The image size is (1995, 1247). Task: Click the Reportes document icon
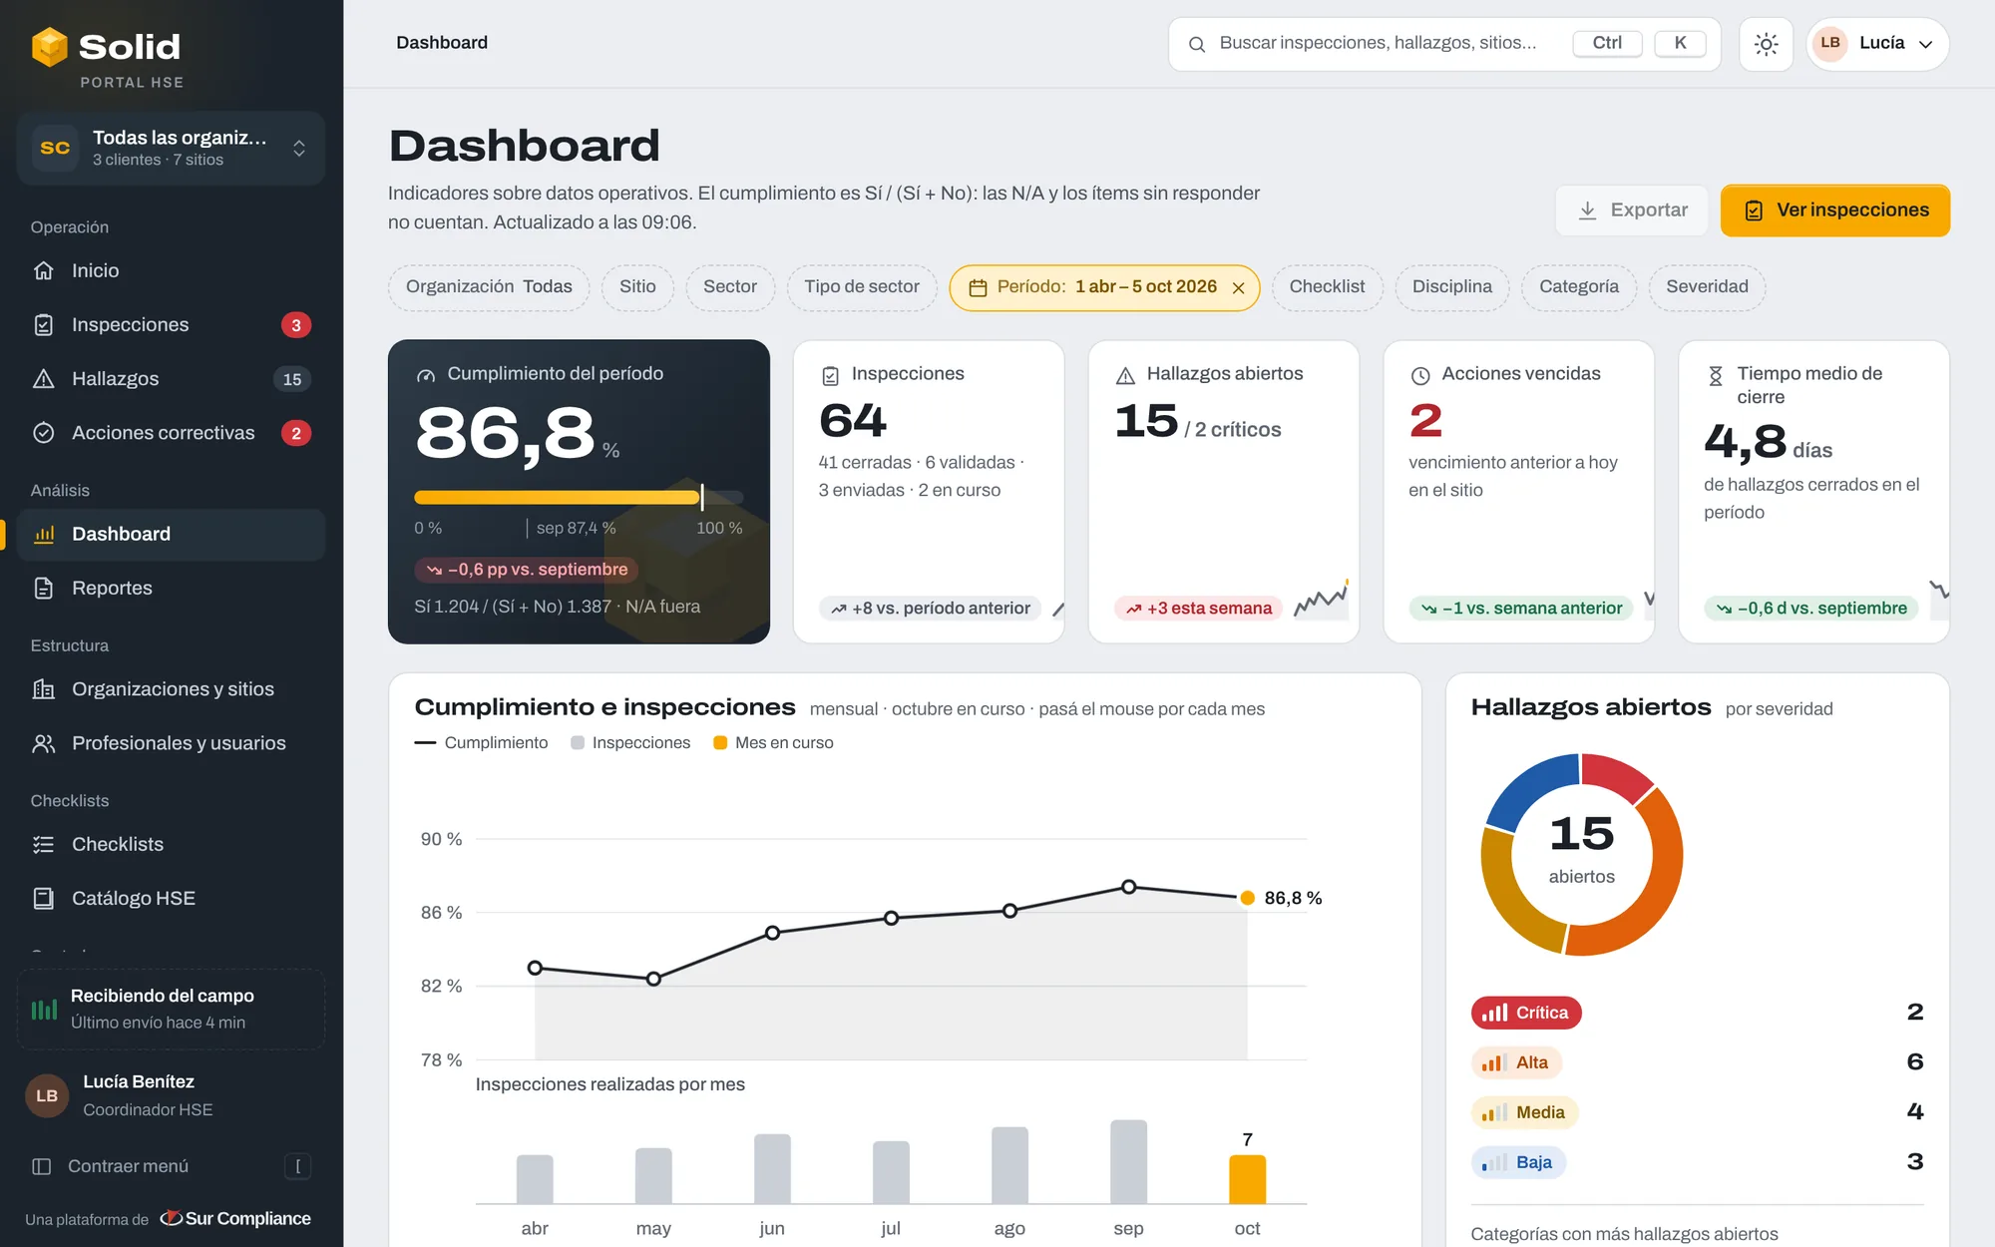[x=44, y=588]
